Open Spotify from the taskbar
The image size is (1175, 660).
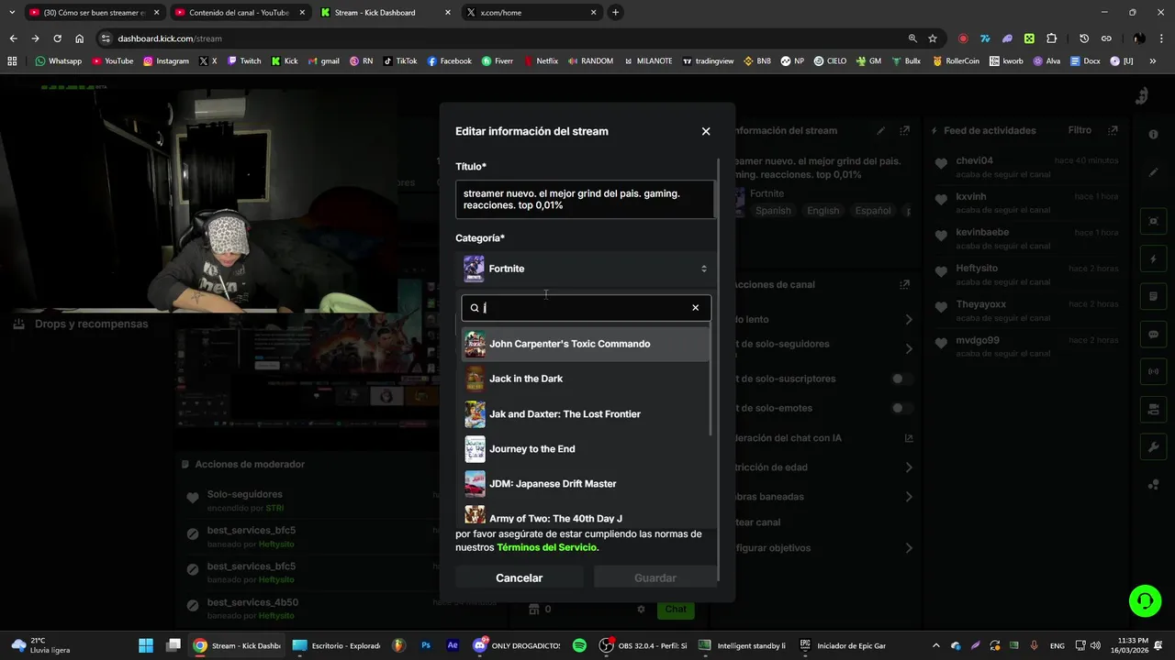(579, 645)
